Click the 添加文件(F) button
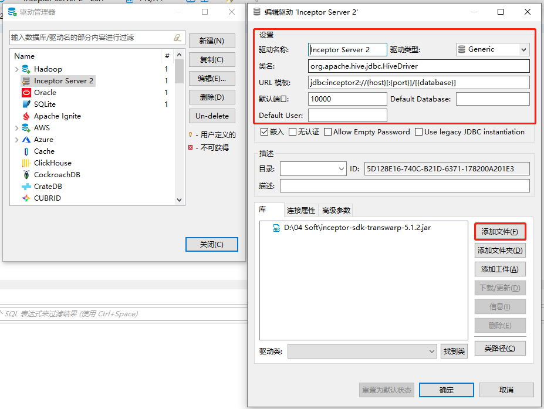 coord(500,232)
